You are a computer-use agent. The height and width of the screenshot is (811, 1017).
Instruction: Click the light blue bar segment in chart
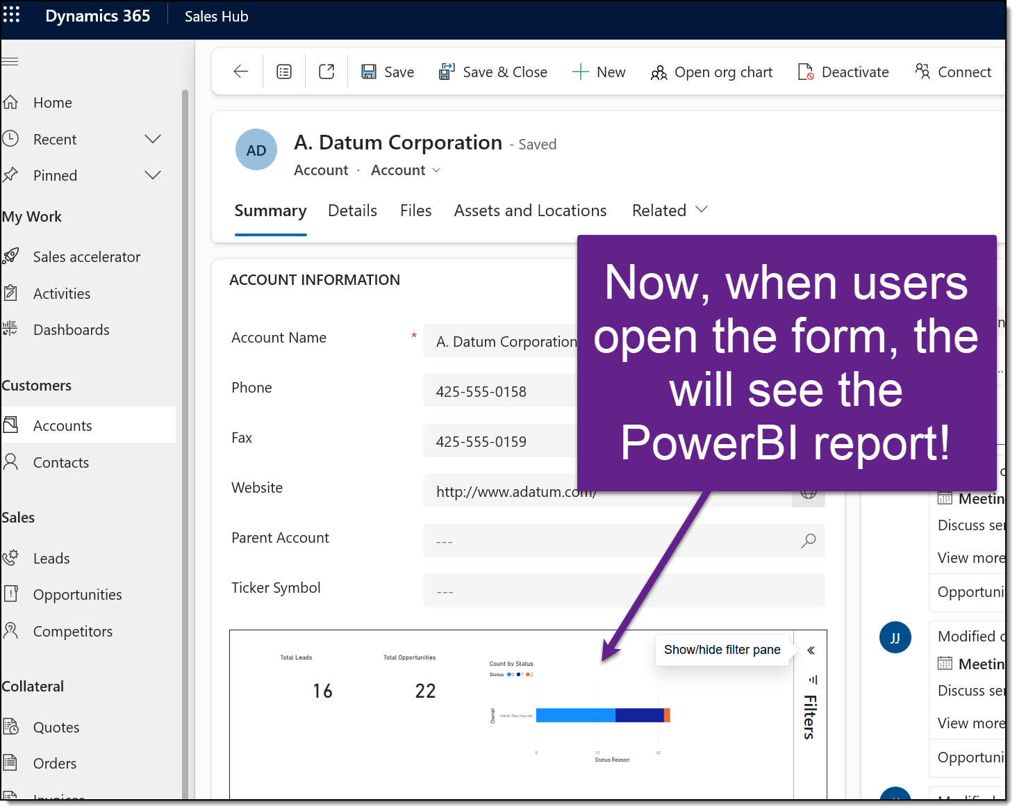coord(576,715)
